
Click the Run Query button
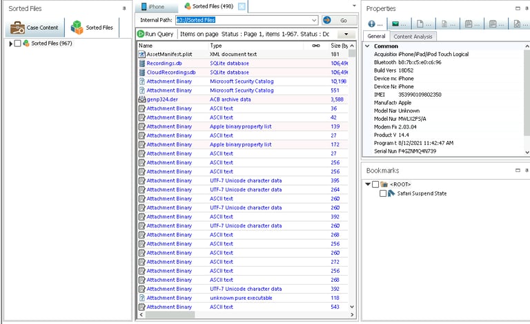coord(155,34)
